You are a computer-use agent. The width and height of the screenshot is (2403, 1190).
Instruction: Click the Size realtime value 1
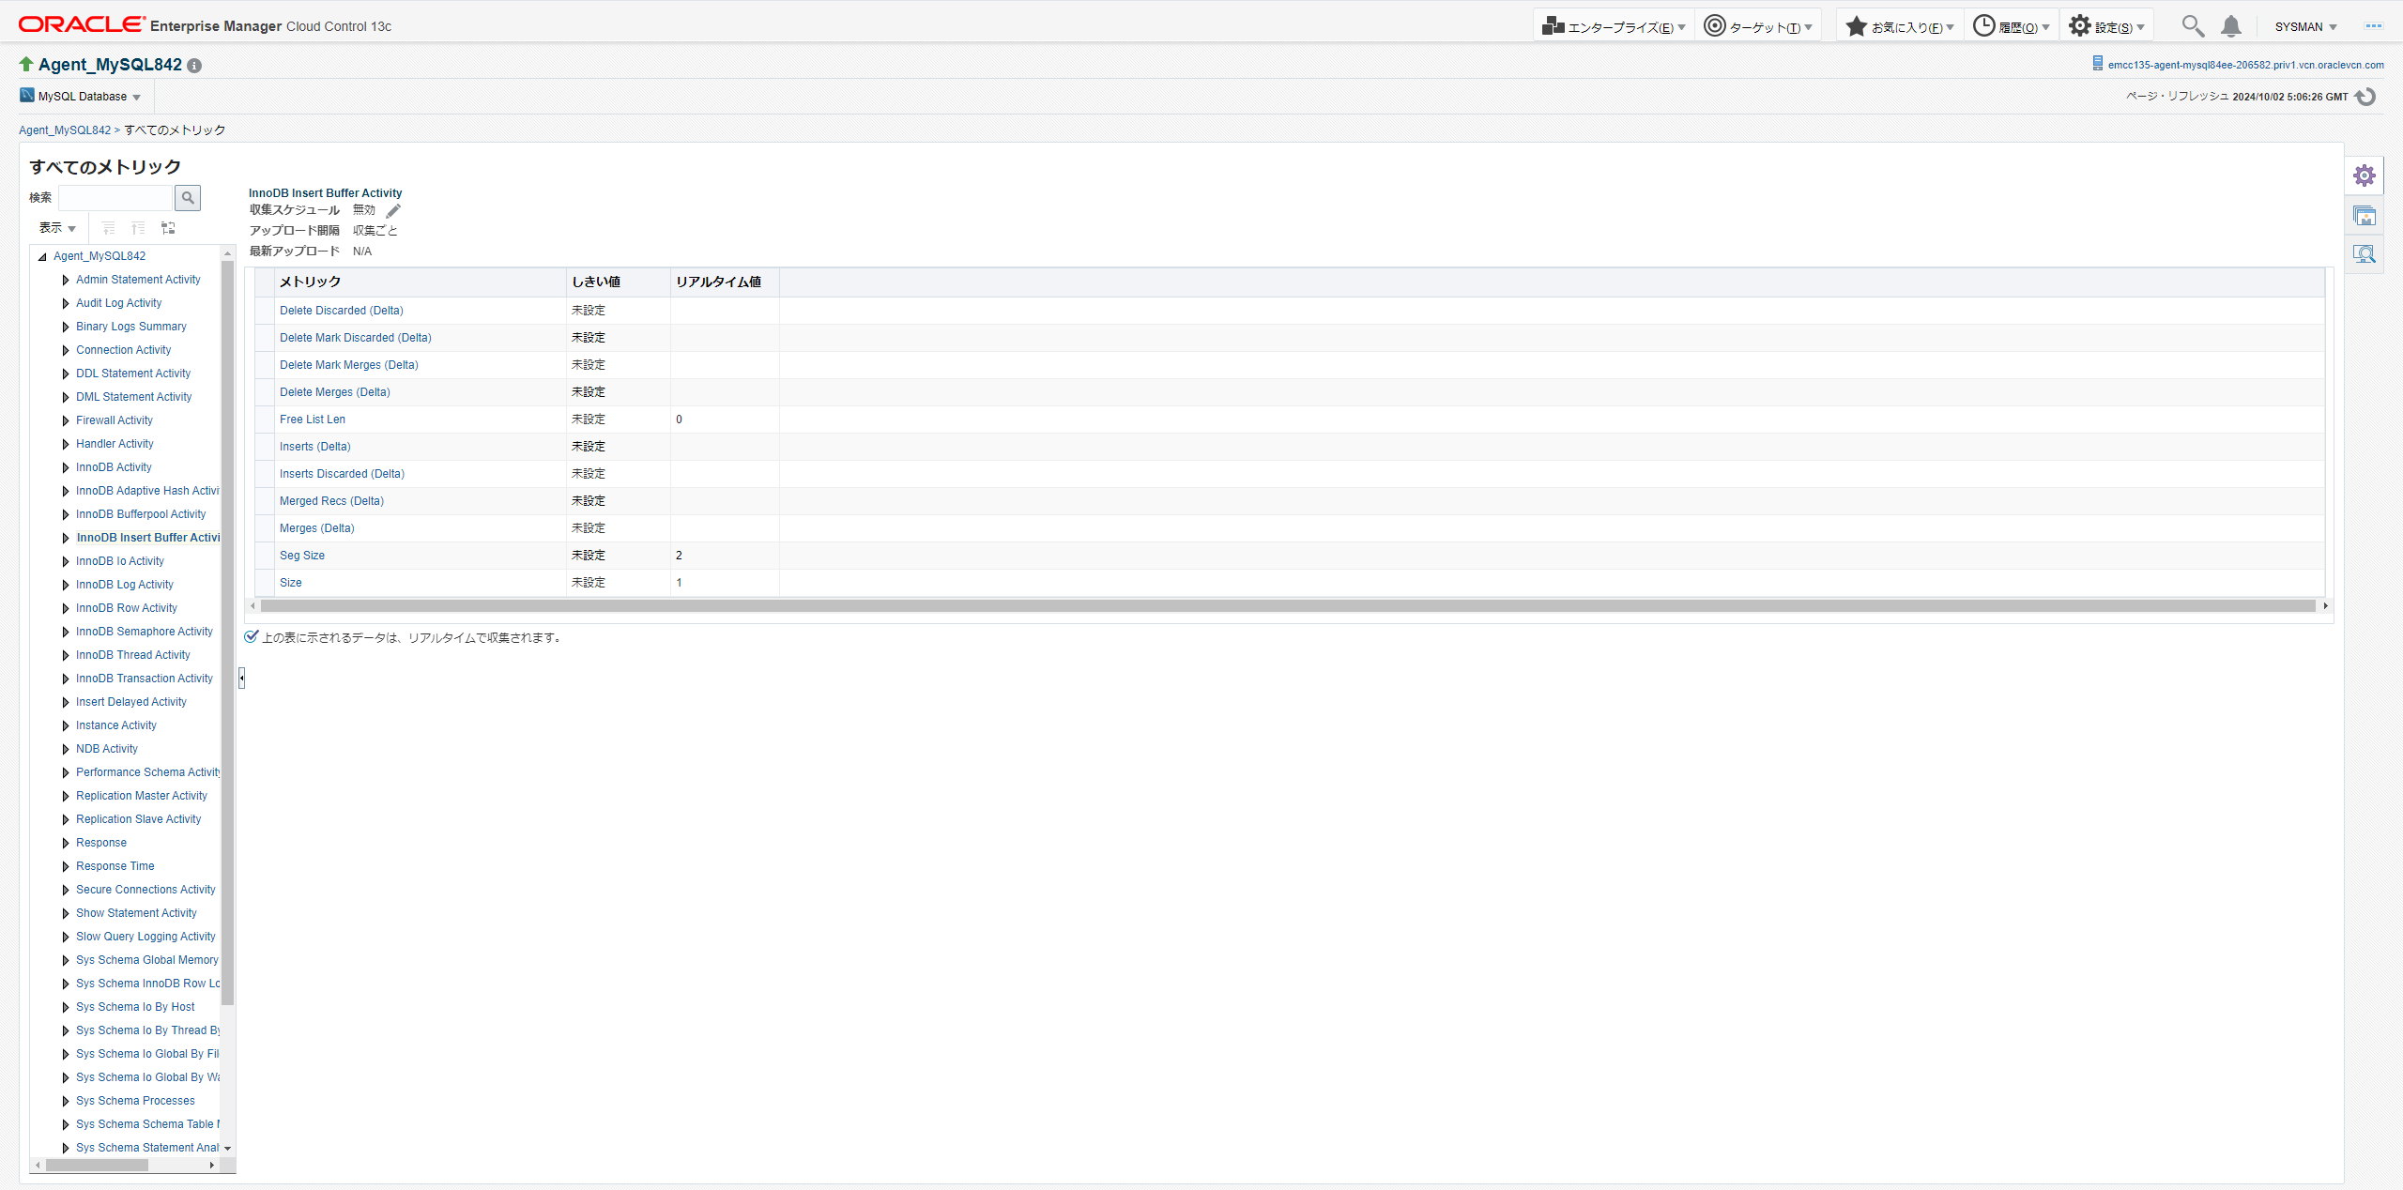[x=679, y=583]
